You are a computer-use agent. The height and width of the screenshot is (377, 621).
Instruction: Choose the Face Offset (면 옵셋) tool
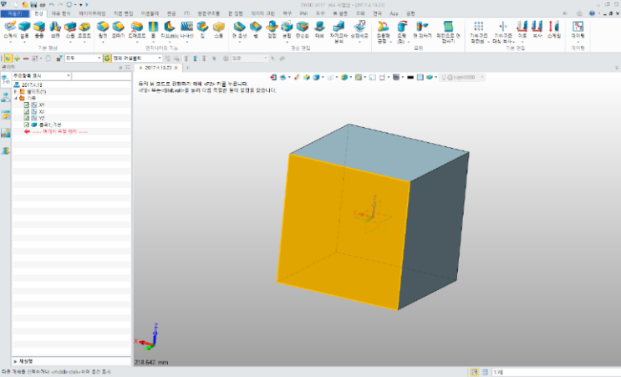[239, 30]
